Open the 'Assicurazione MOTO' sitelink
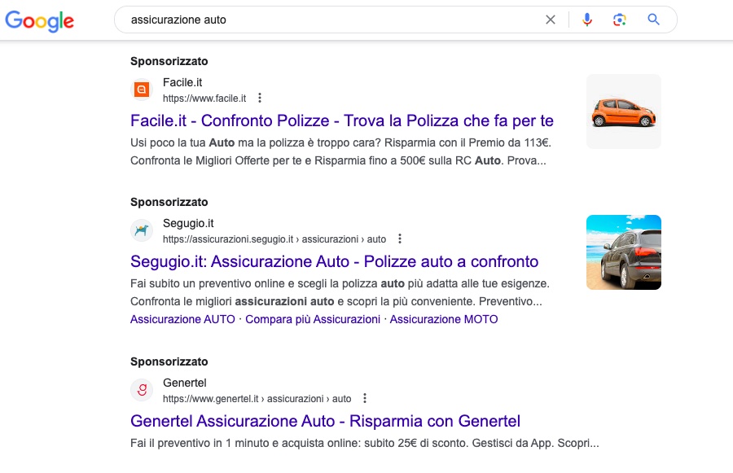Image resolution: width=733 pixels, height=473 pixels. 444,319
